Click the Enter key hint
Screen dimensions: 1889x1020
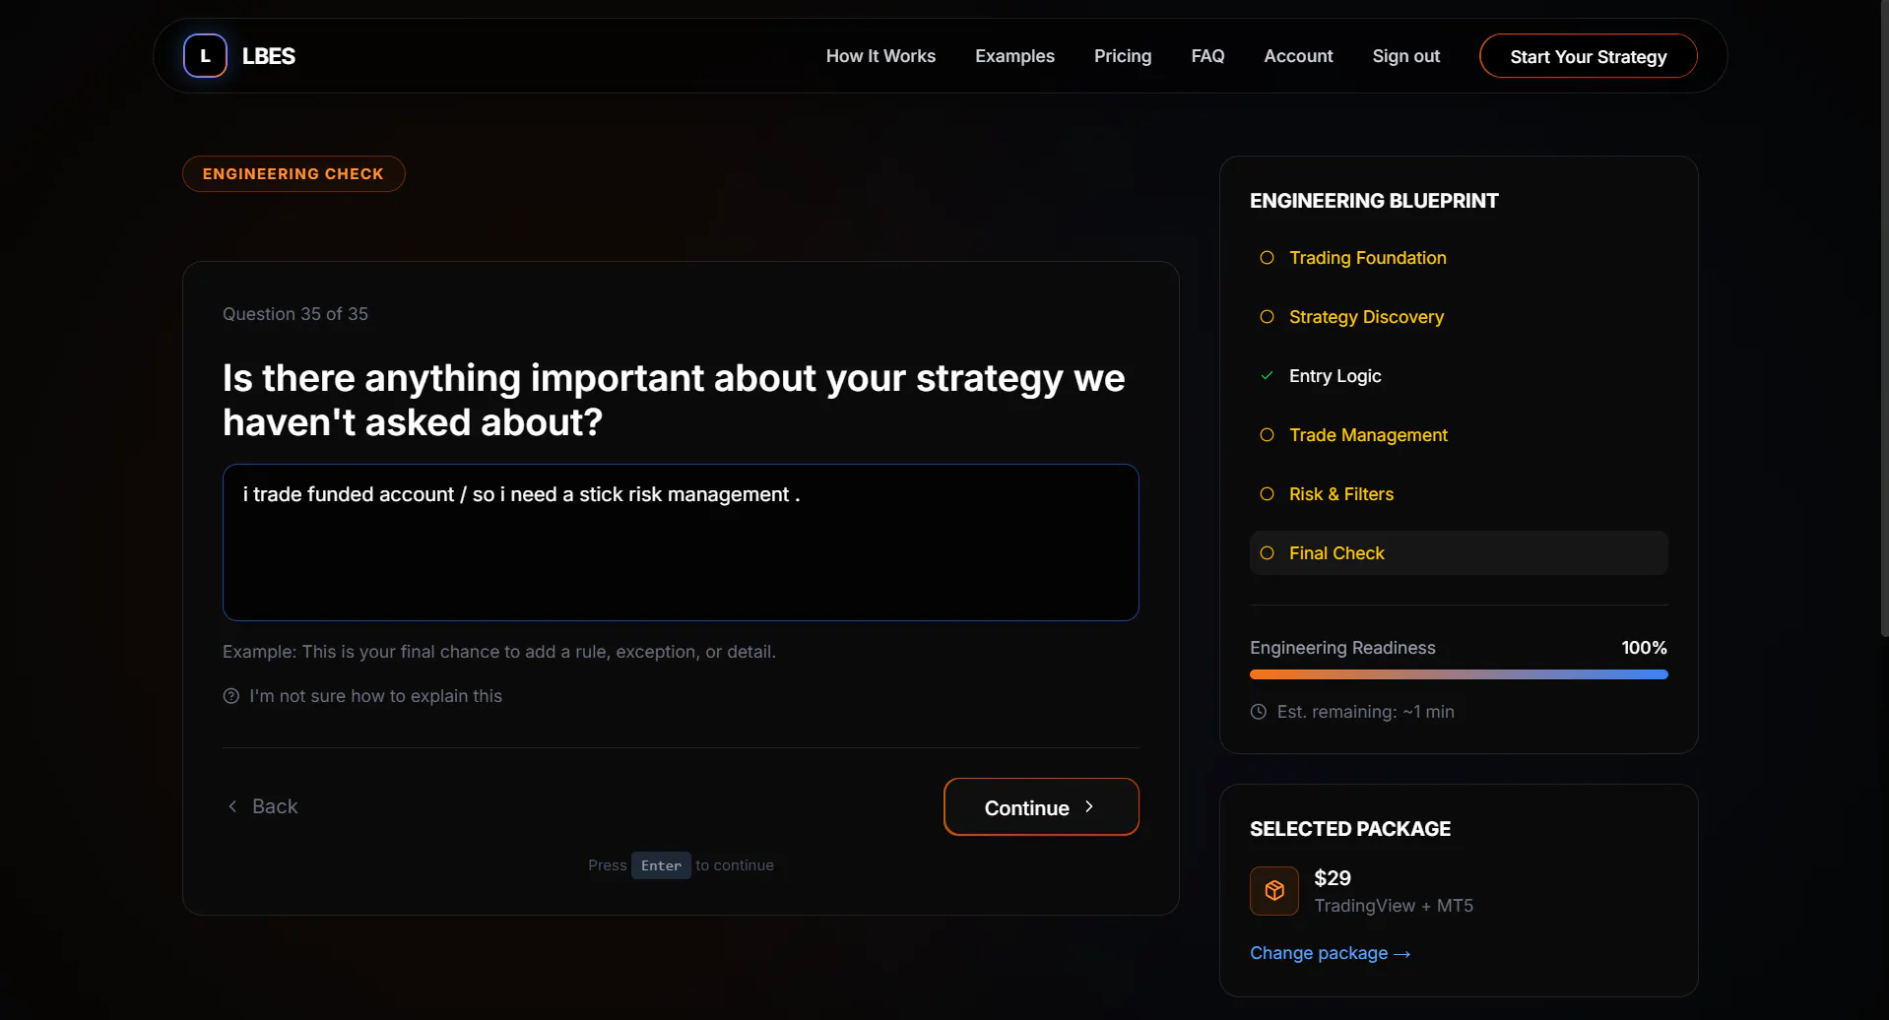pyautogui.click(x=661, y=865)
